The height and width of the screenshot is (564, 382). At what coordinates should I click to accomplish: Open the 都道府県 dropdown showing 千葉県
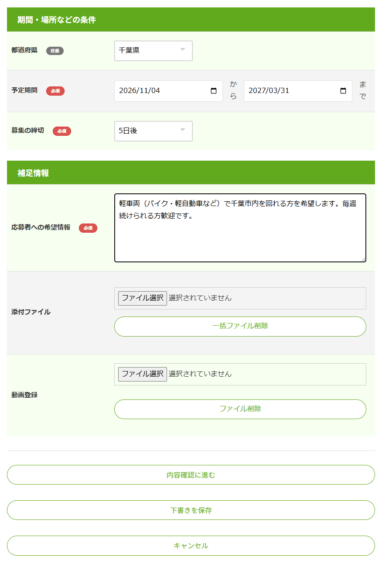(x=153, y=51)
